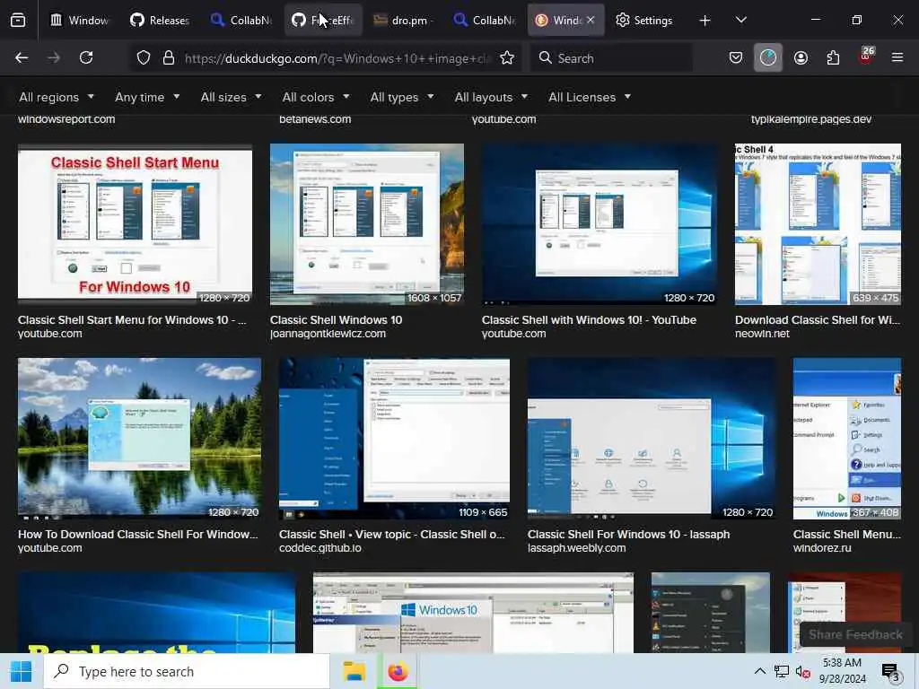Open Classic Shell with Windows 10! - YouTube link

pyautogui.click(x=589, y=320)
